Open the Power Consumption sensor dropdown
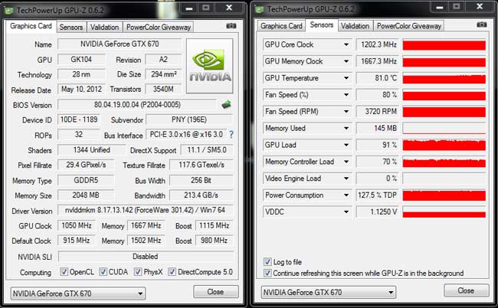Screen dimensions: 498x308 [346, 195]
